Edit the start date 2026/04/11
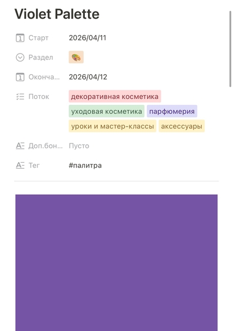The width and height of the screenshot is (233, 331). pyautogui.click(x=87, y=38)
